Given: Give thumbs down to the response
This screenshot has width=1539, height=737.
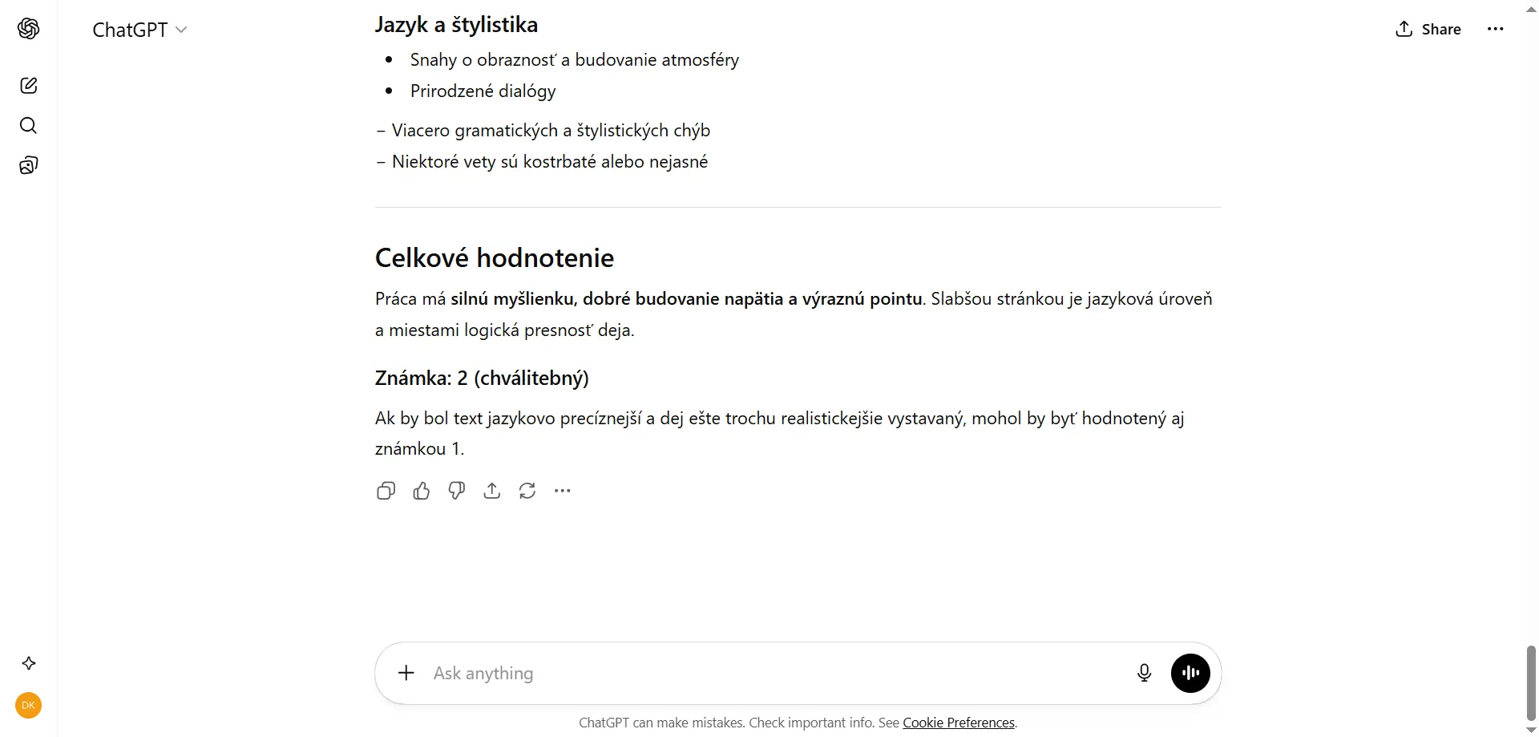Looking at the screenshot, I should 457,491.
